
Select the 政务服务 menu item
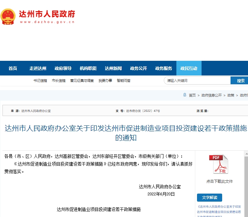point(163,68)
